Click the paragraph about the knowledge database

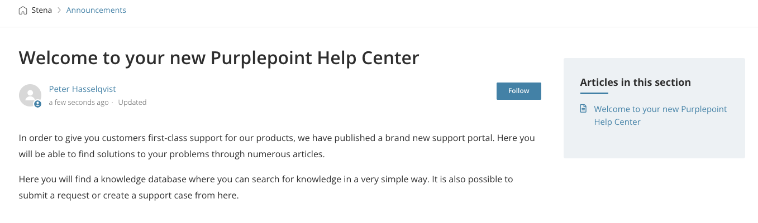pos(265,187)
